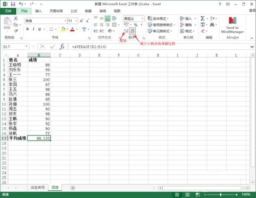This screenshot has width=256, height=198.
Task: Click Merge and Center icon
Action: [x=114, y=25]
